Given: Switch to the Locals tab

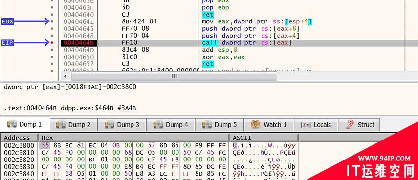Looking at the screenshot, I should 316,125.
